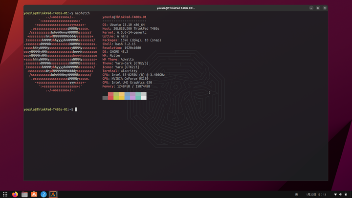Click the yellow swatch in neofetch palette
The image size is (352, 198).
tap(122, 96)
